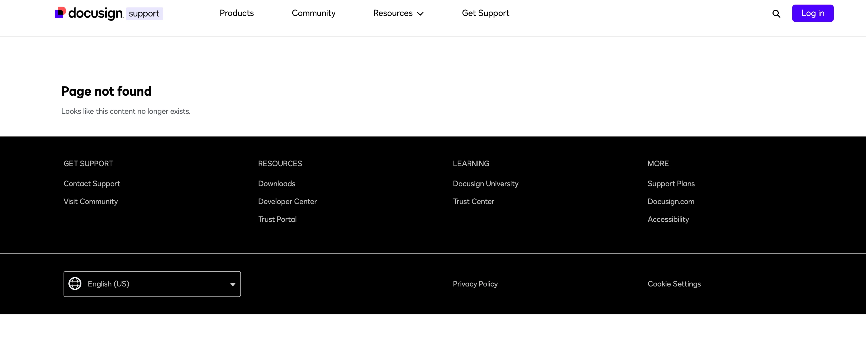
Task: Click the language dropdown arrow
Action: (x=233, y=284)
